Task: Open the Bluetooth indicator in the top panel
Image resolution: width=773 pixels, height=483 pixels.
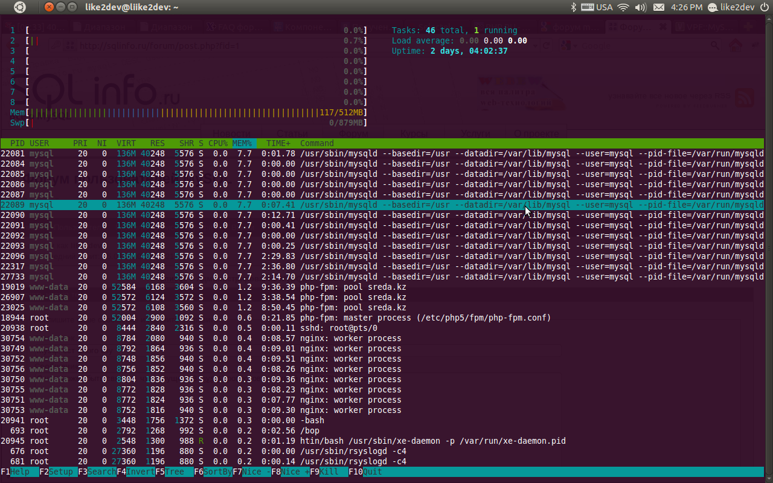Action: [574, 7]
